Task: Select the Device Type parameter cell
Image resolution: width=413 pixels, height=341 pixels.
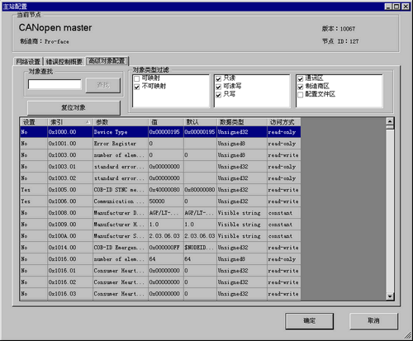Action: click(121, 132)
